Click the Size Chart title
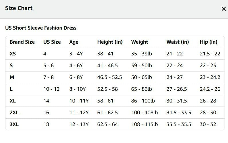 pos(19,8)
